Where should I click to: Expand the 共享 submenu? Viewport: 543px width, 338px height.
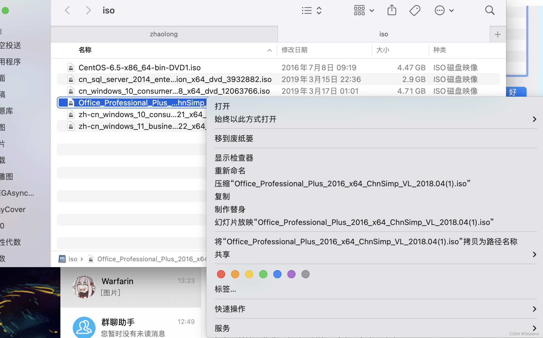coord(375,255)
